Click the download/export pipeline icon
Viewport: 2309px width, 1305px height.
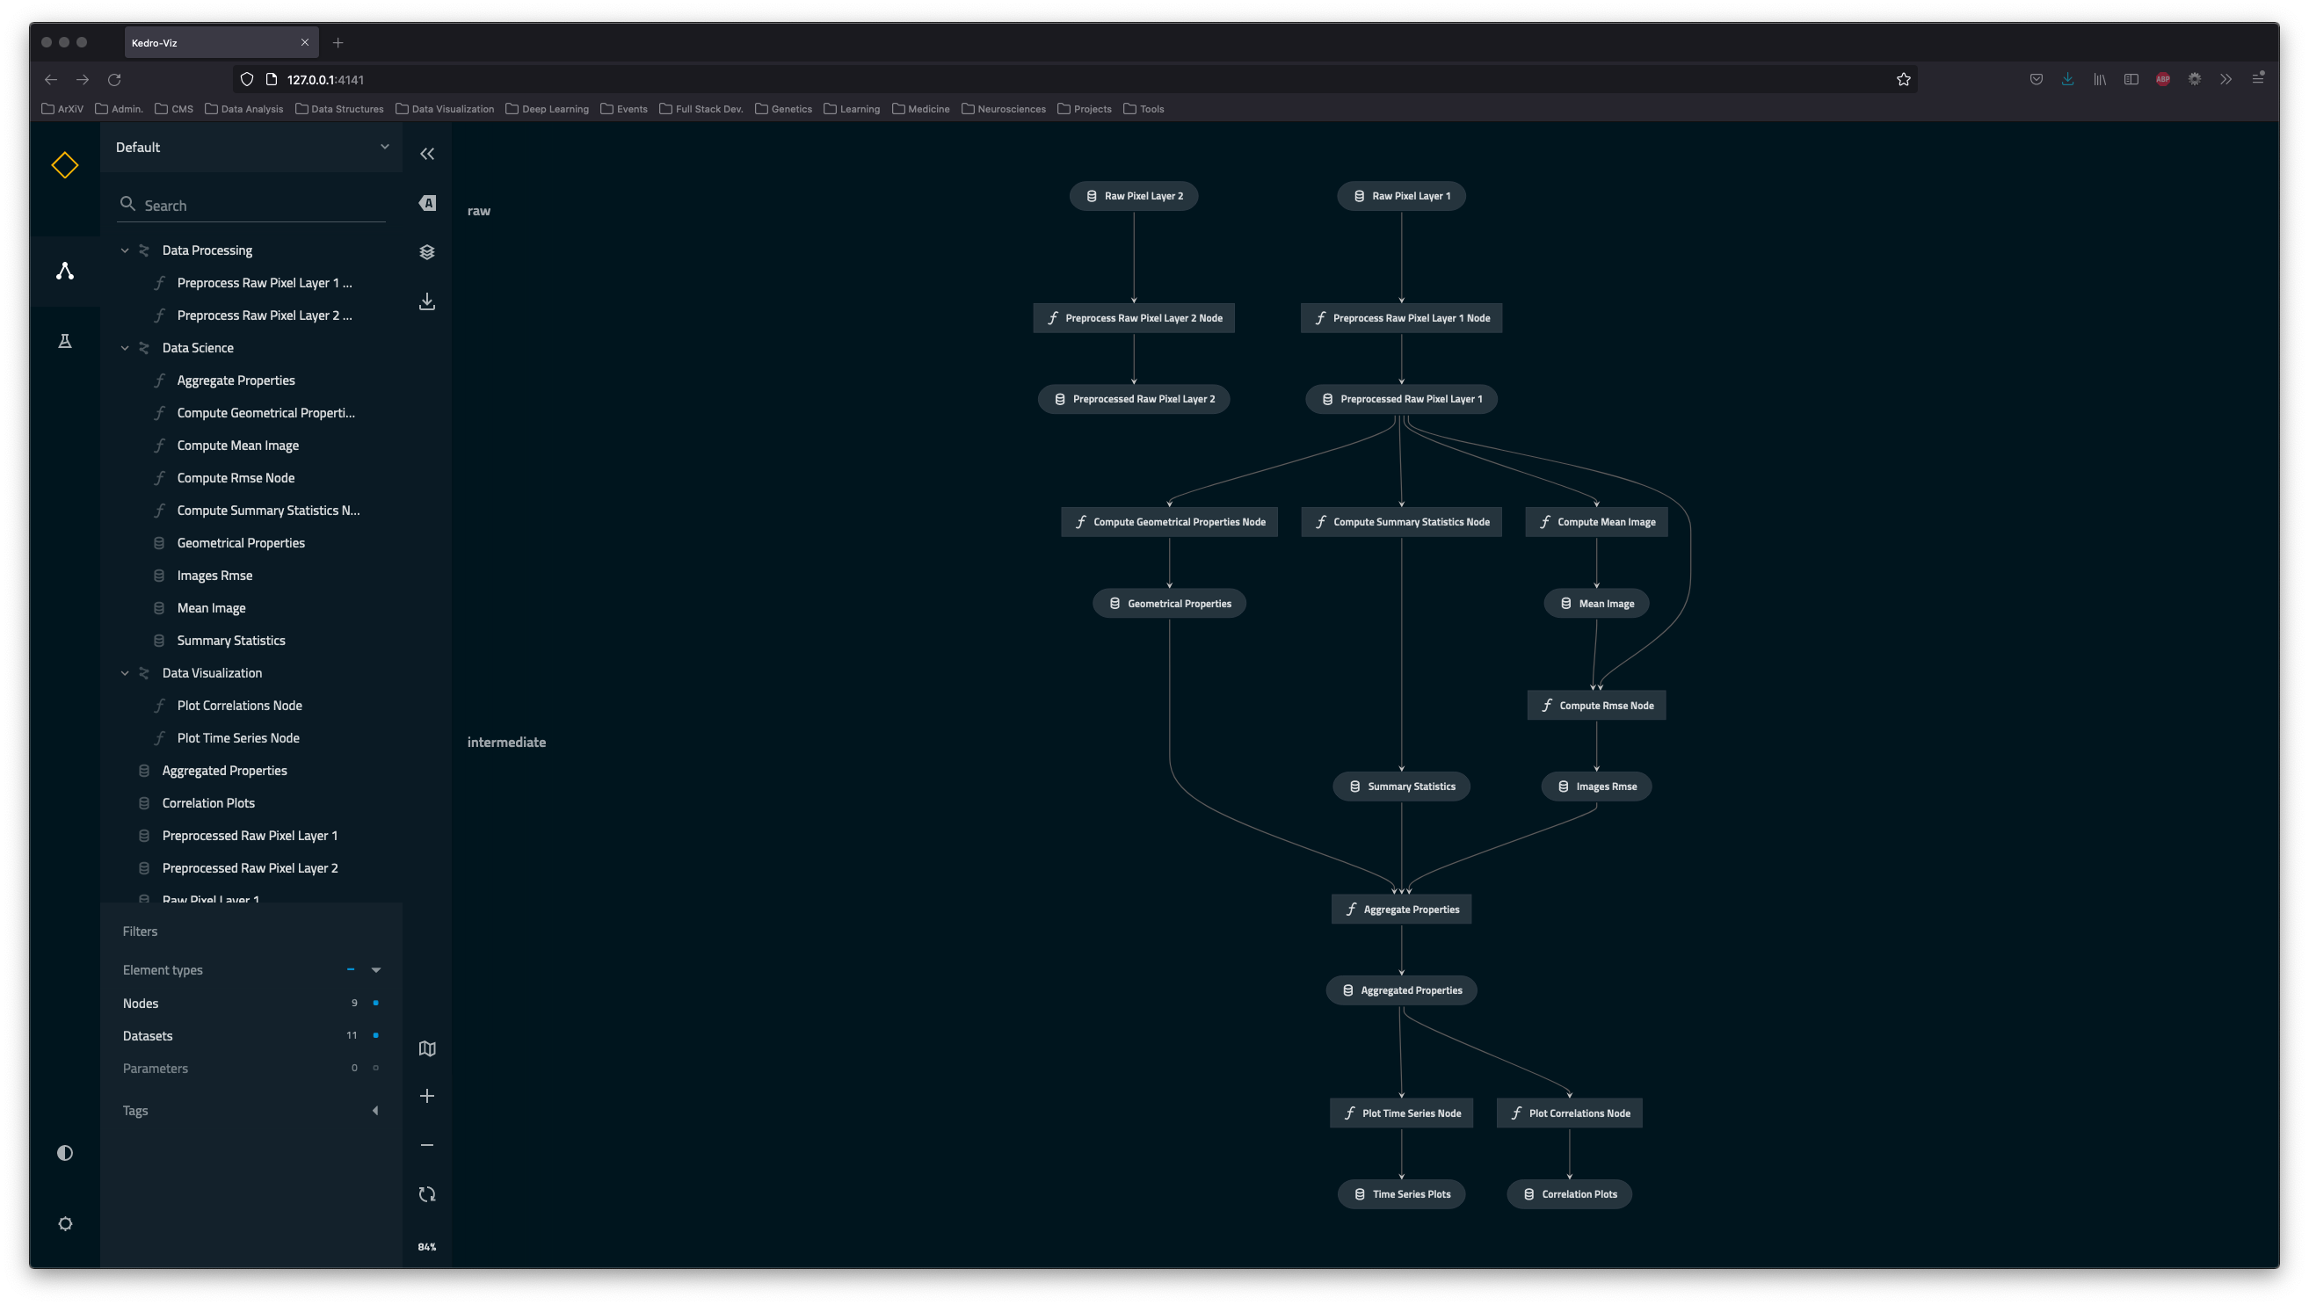click(x=426, y=300)
